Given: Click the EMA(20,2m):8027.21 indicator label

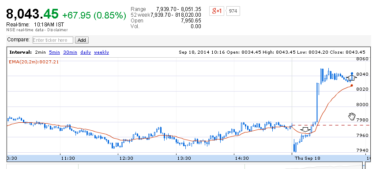Looking at the screenshot, I should pos(34,62).
